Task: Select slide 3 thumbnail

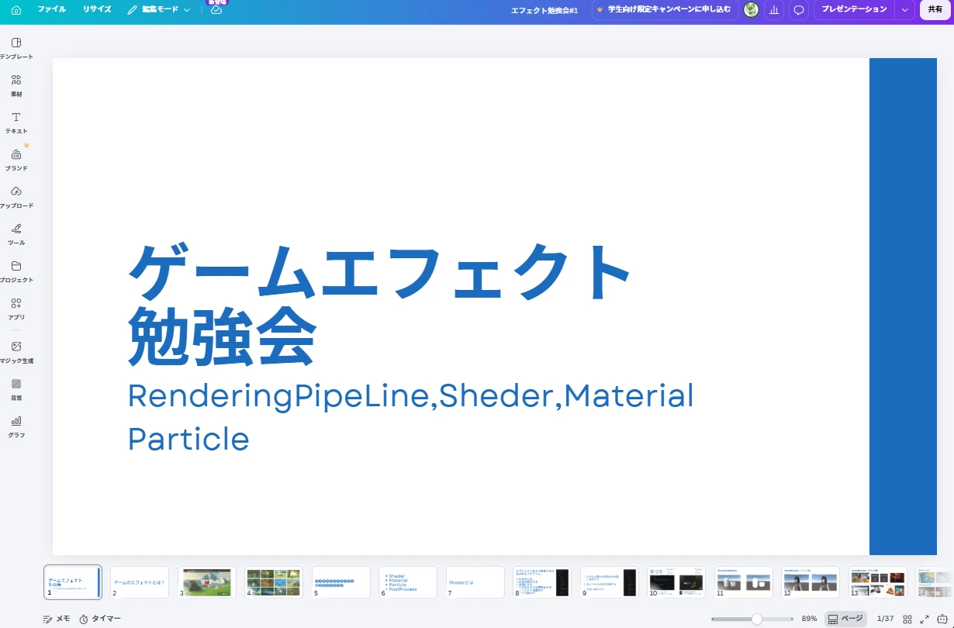Action: pos(206,581)
